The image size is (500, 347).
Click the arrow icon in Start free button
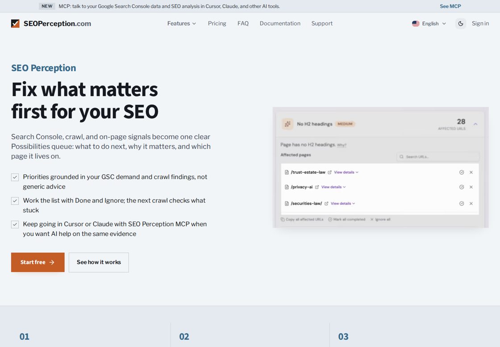52,262
